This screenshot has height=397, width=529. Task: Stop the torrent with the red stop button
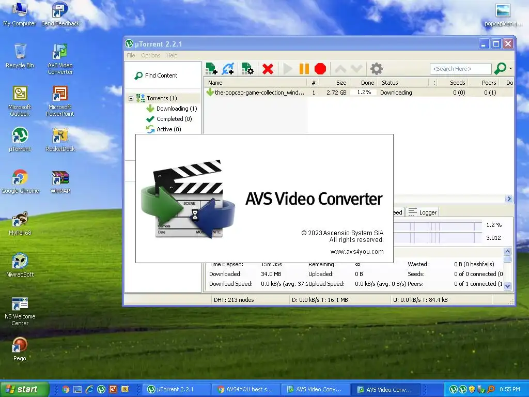(x=320, y=69)
